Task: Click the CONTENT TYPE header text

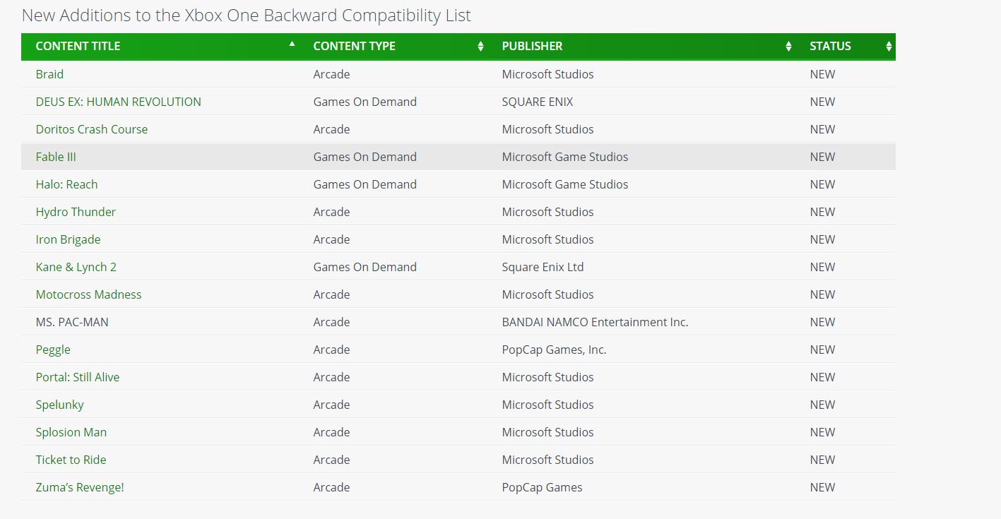Action: click(354, 46)
